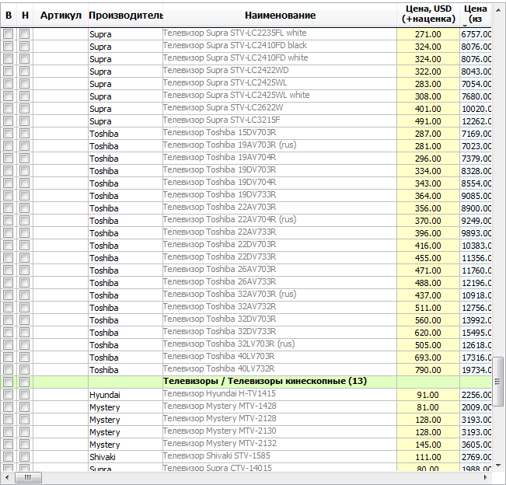Click the price cell 6757.00
Screen dimensions: 506x485
tap(476, 34)
